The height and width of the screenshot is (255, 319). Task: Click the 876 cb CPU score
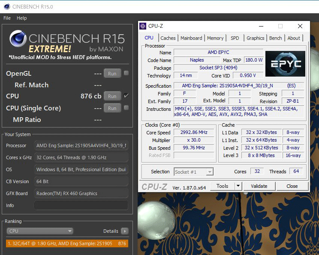point(91,96)
